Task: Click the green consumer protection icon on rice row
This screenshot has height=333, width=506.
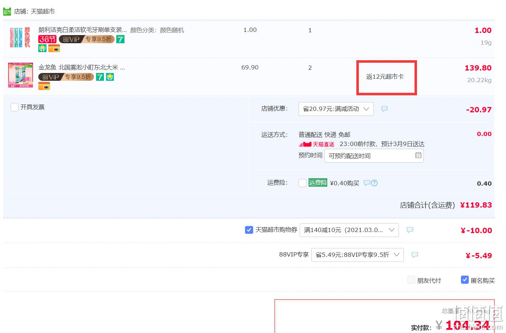Action: pos(110,77)
